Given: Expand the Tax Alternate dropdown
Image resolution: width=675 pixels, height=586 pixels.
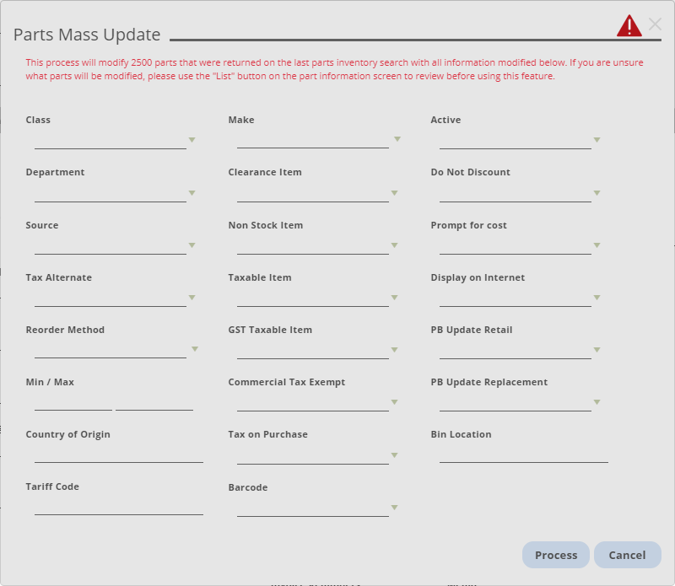Looking at the screenshot, I should pos(192,298).
